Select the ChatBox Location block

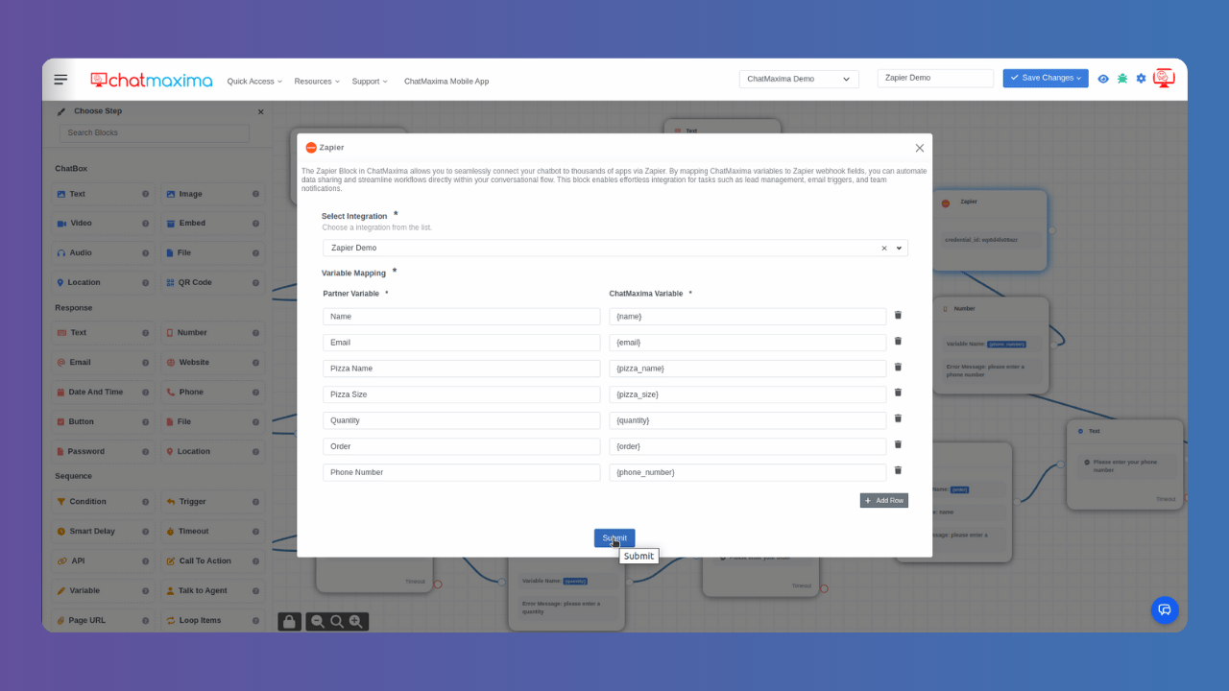click(103, 282)
